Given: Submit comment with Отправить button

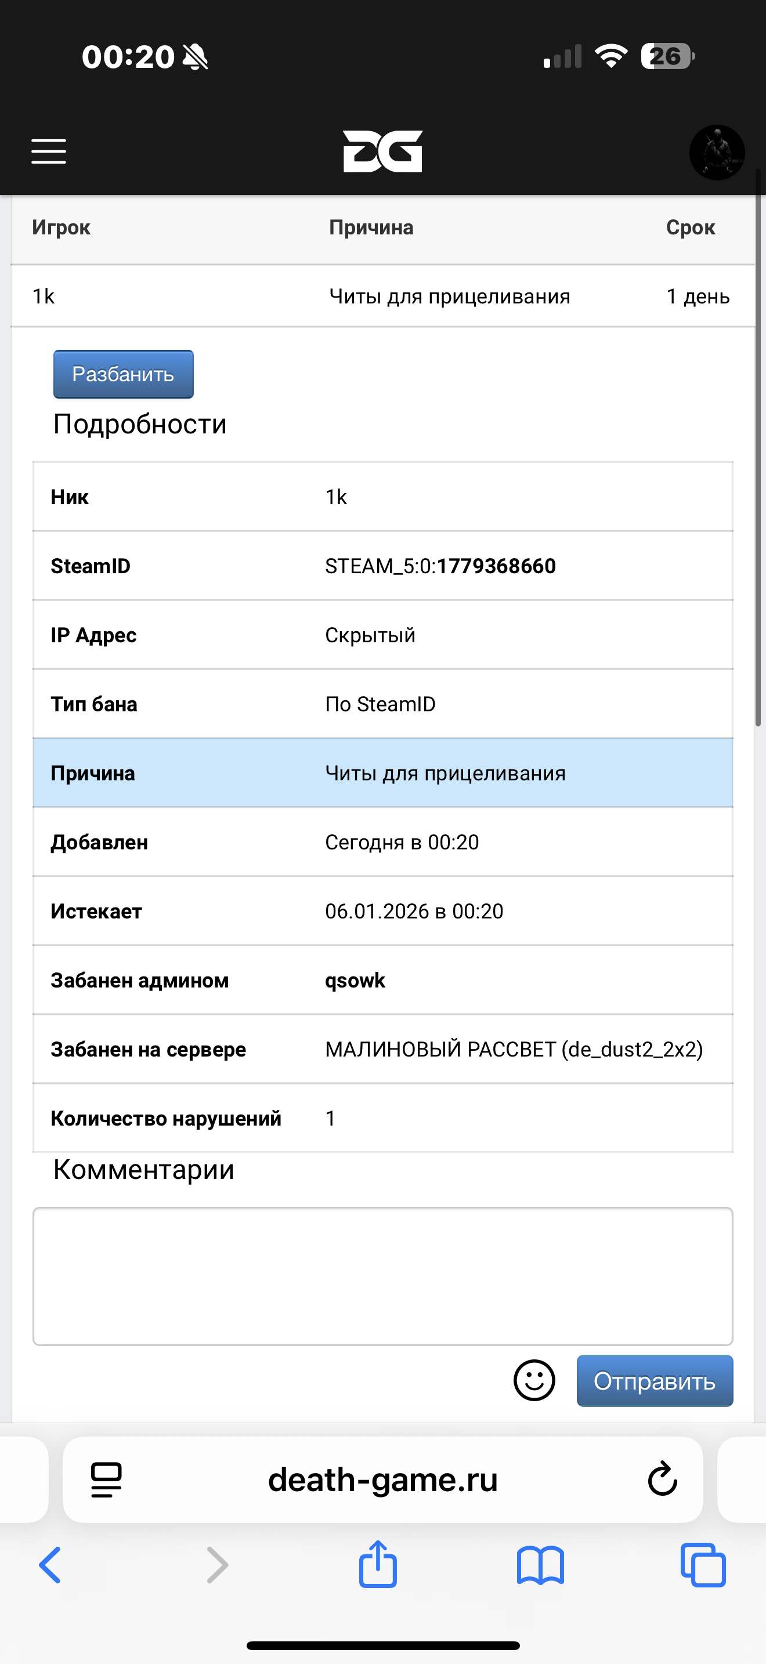Looking at the screenshot, I should [x=654, y=1381].
